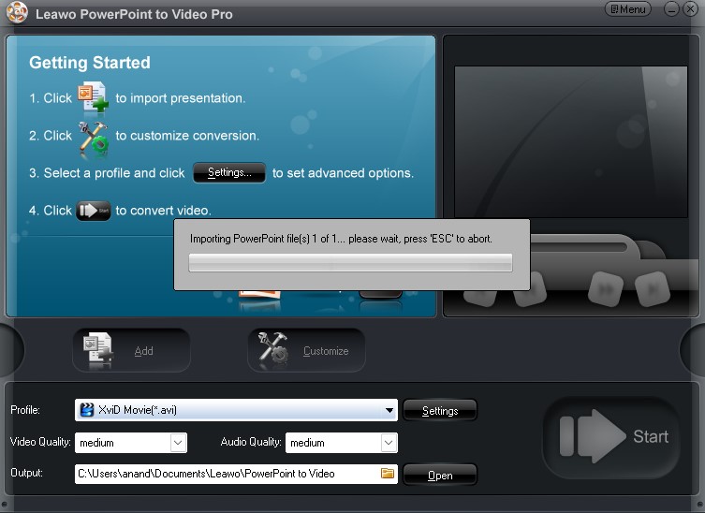The width and height of the screenshot is (705, 513).
Task: Click Open to view the output folder
Action: coord(439,476)
